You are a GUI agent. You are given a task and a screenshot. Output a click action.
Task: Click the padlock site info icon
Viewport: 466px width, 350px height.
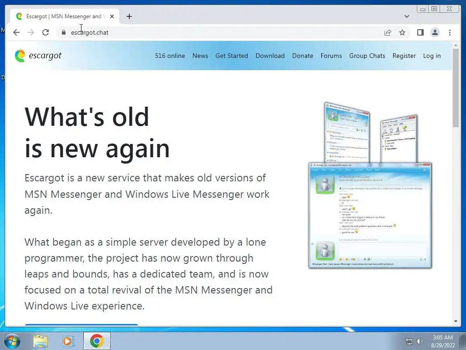[64, 32]
